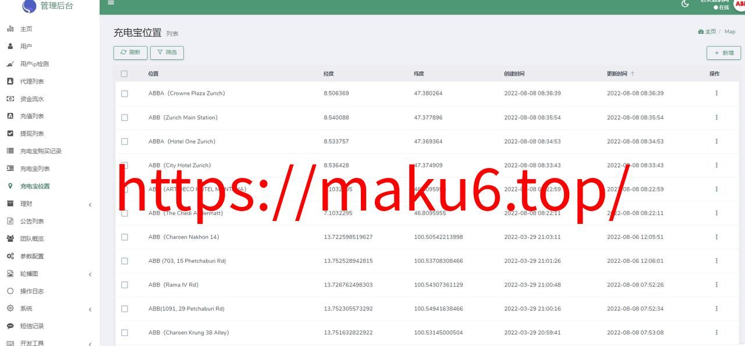The height and width of the screenshot is (346, 745).
Task: Click the 主页 sidebar chart icon
Action: pyautogui.click(x=10, y=28)
